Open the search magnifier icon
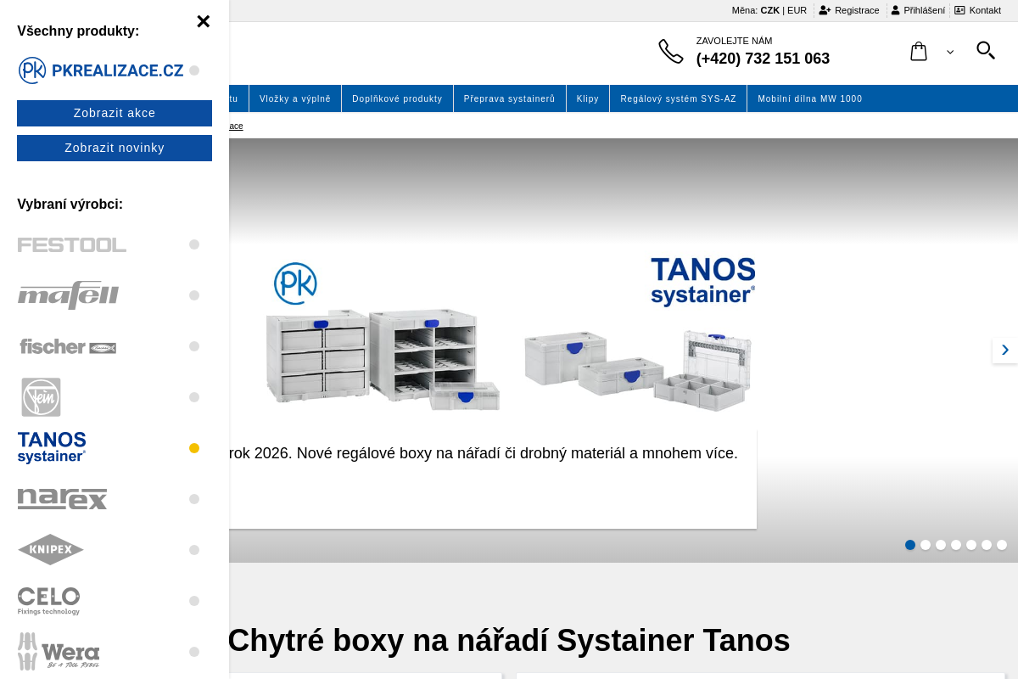Screen dimensions: 1018x679 coord(986,50)
